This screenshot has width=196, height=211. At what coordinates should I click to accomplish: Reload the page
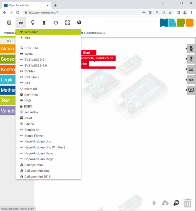[x=18, y=13]
